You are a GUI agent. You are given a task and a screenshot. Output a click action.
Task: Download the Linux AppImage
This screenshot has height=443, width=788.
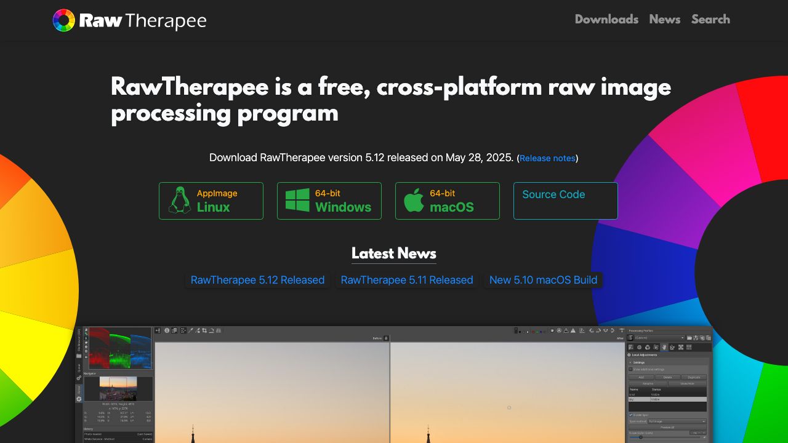[211, 201]
